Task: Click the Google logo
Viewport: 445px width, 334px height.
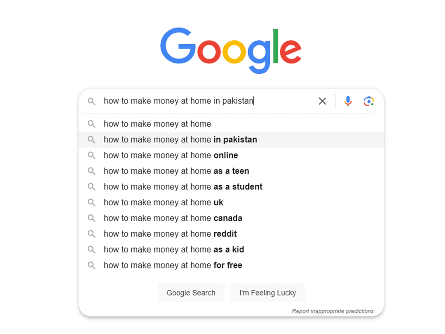Action: click(x=231, y=49)
